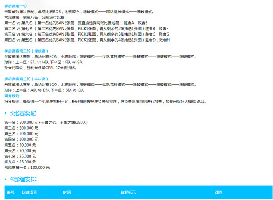
Task: Click the 时间 column header
Action: [67, 193]
